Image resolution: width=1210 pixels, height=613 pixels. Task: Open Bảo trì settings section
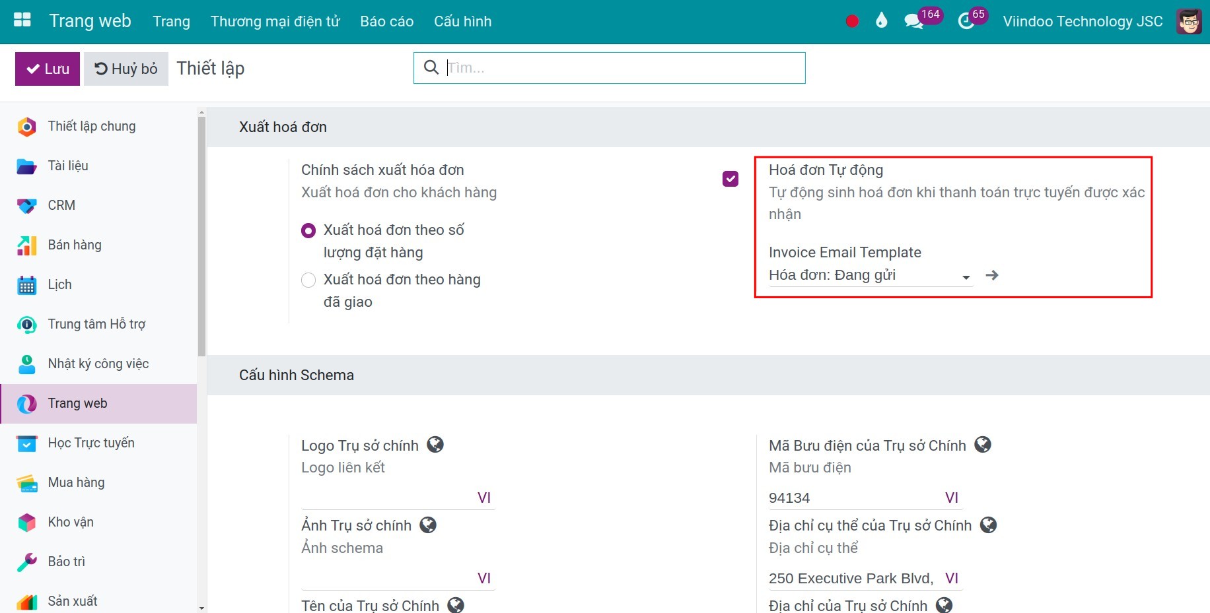pyautogui.click(x=99, y=562)
